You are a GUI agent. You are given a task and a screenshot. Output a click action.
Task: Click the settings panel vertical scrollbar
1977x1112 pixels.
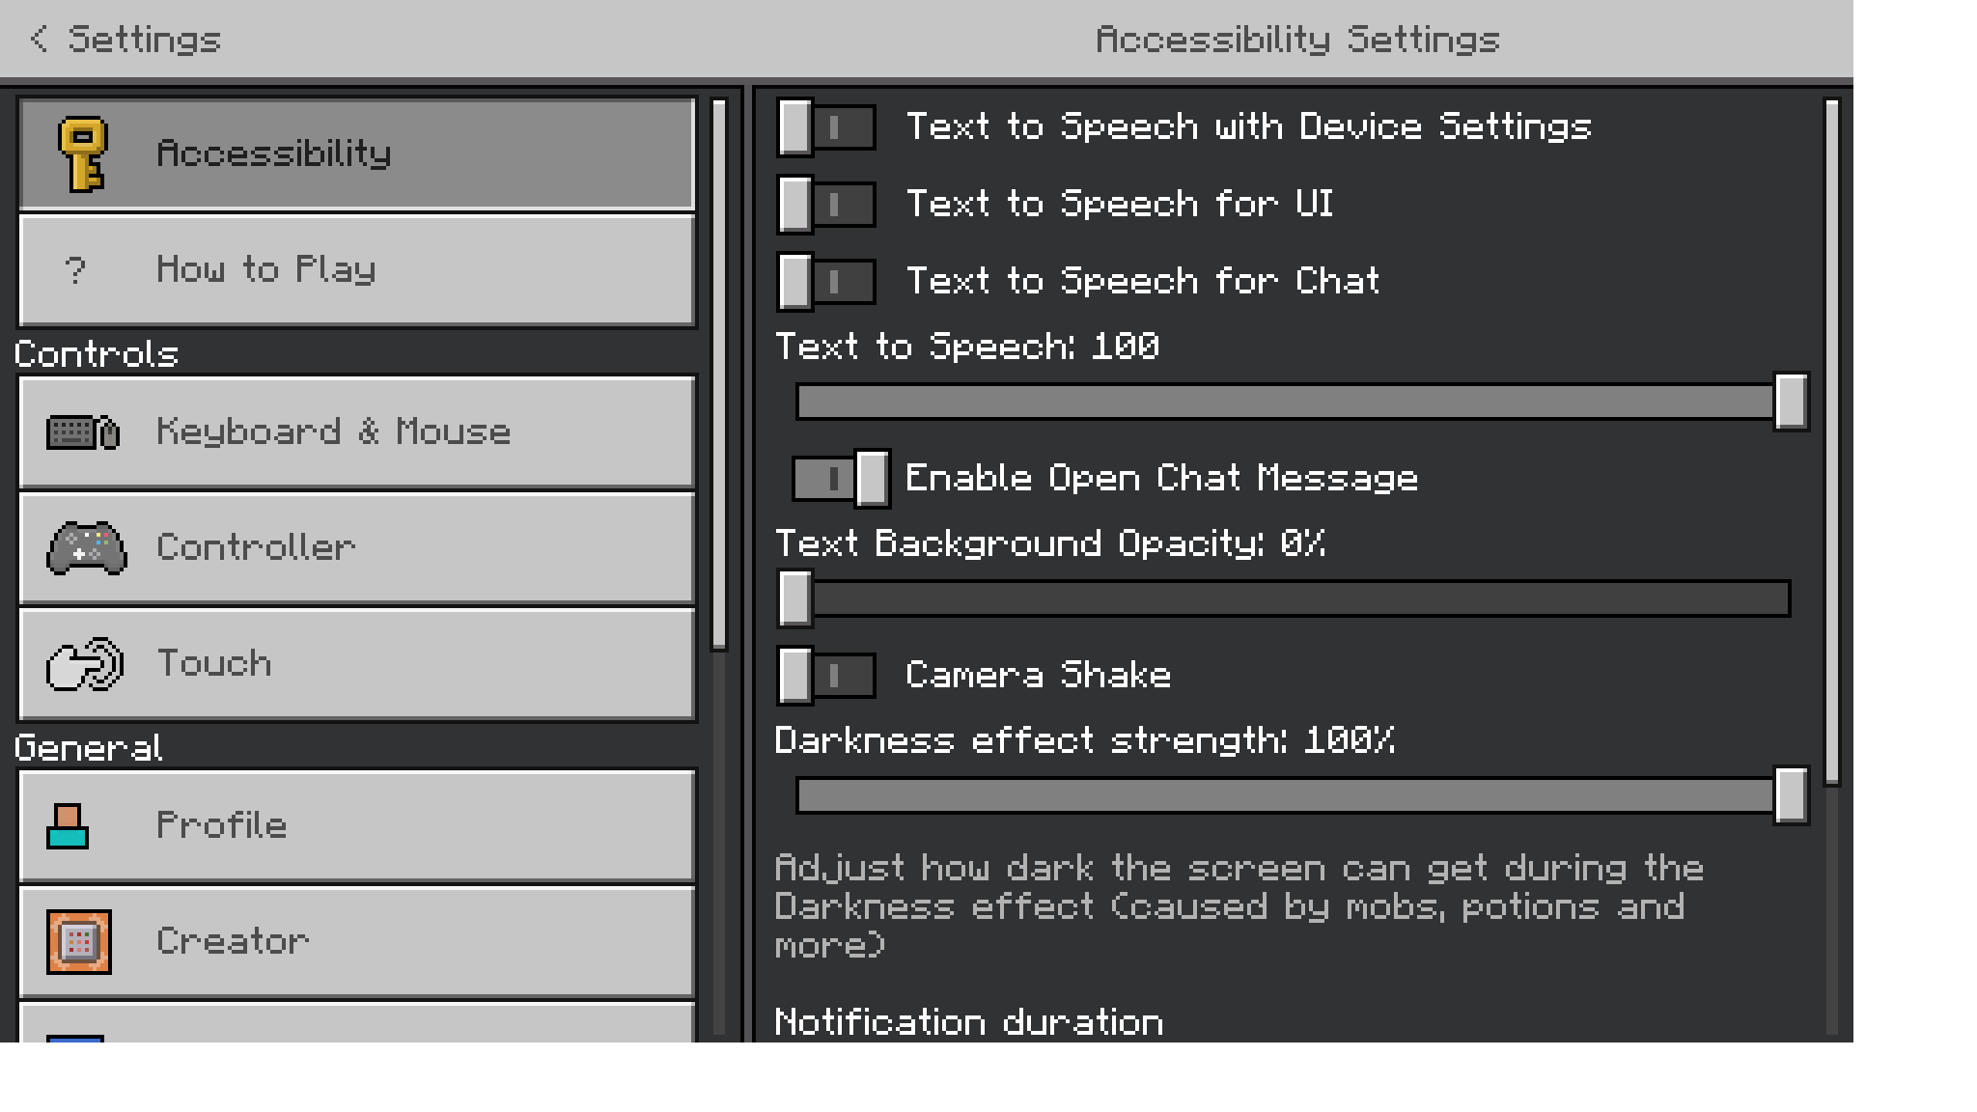pos(1831,444)
